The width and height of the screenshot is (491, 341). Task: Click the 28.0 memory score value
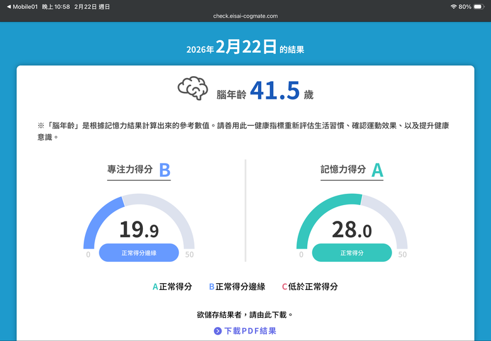pyautogui.click(x=352, y=230)
